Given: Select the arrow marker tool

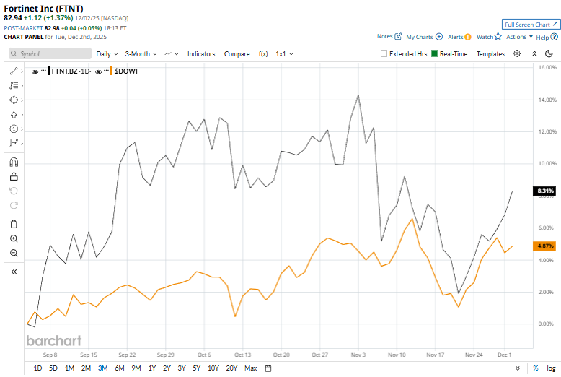Looking at the screenshot, I should click(x=14, y=115).
